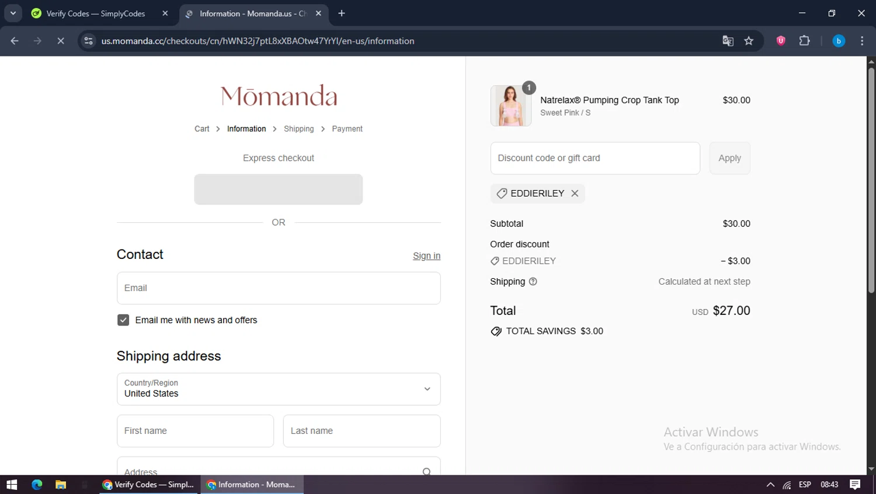Image resolution: width=876 pixels, height=494 pixels.
Task: Go to Cart breadcrumb
Action: (201, 129)
